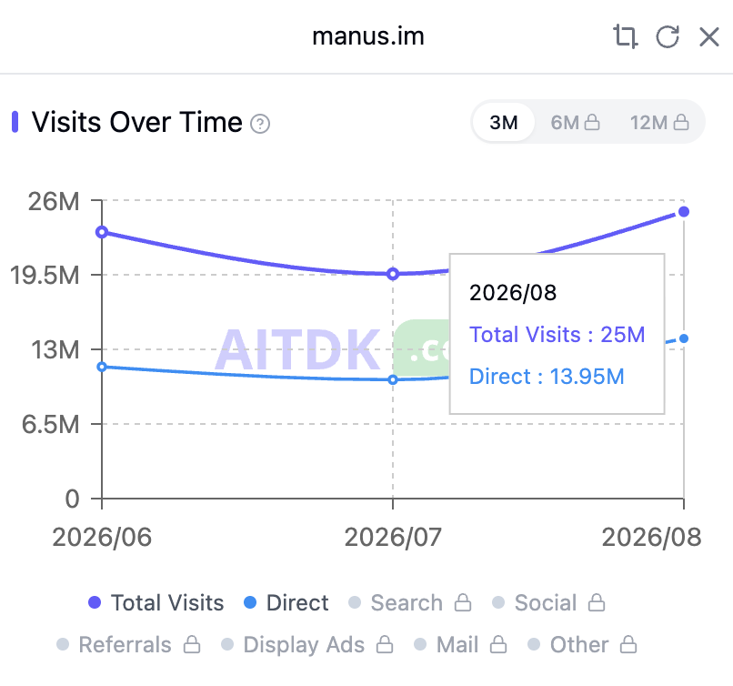Click the Social legend label
Screen dimensions: 733x686
point(546,603)
